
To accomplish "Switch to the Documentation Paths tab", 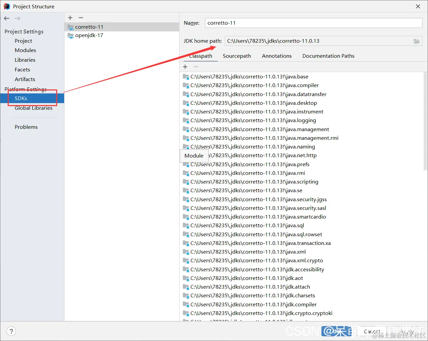I will tap(328, 56).
